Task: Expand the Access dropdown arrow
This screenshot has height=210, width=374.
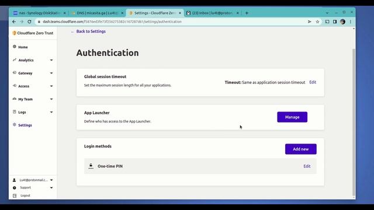Action: pos(51,86)
